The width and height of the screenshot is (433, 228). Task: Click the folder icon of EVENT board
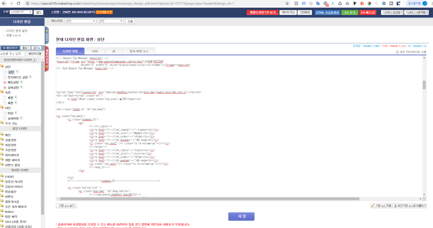[x=2, y=176]
